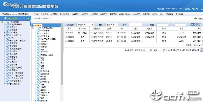This screenshot has height=102, width=203.
Task: Click the icon beside 科一补考费
Action: (38, 31)
